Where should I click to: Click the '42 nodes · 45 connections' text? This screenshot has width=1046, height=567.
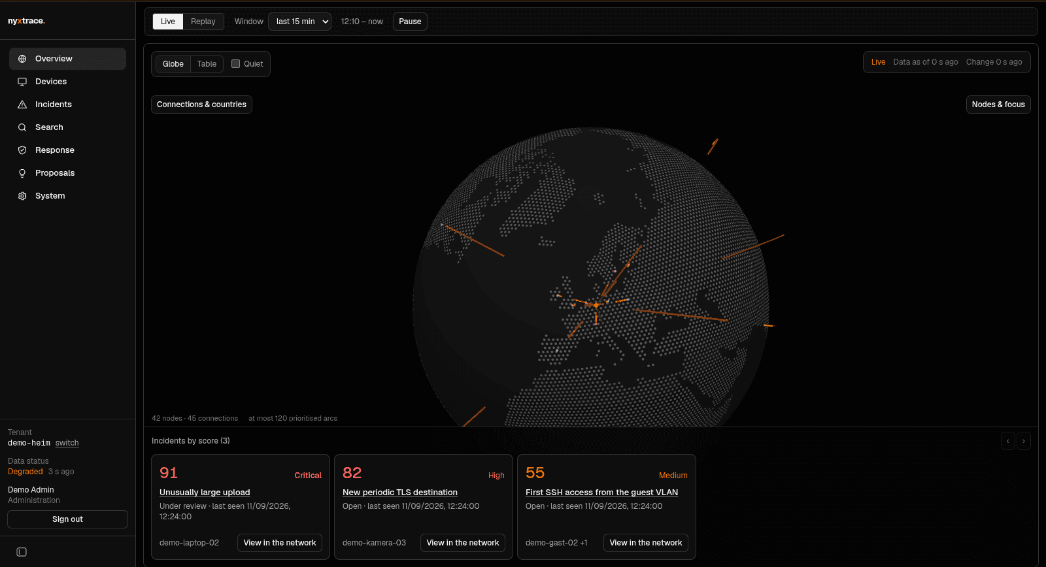pyautogui.click(x=195, y=418)
